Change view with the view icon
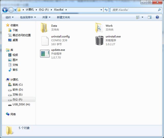Viewport: 164px width, 138px height. tap(138, 17)
